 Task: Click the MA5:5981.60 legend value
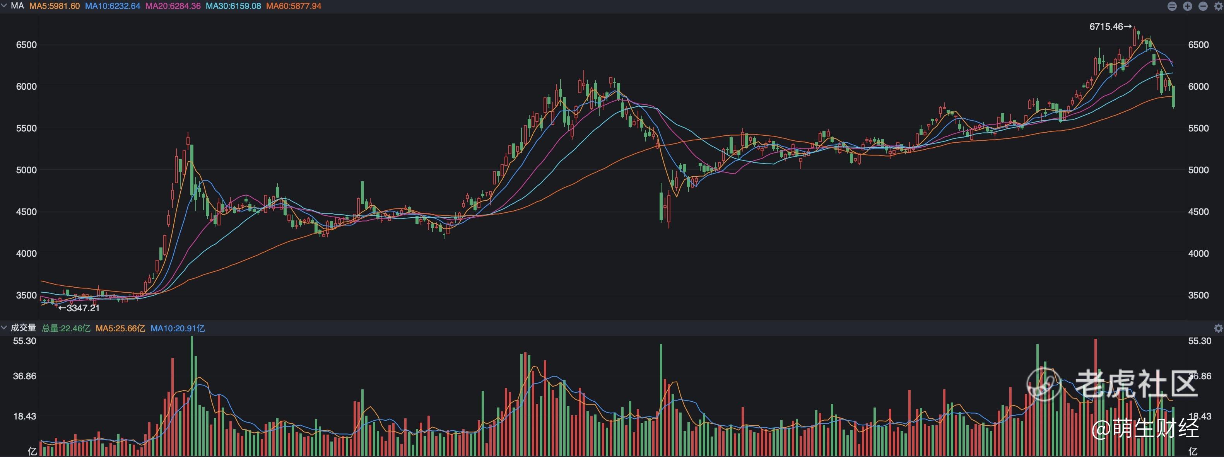(55, 6)
